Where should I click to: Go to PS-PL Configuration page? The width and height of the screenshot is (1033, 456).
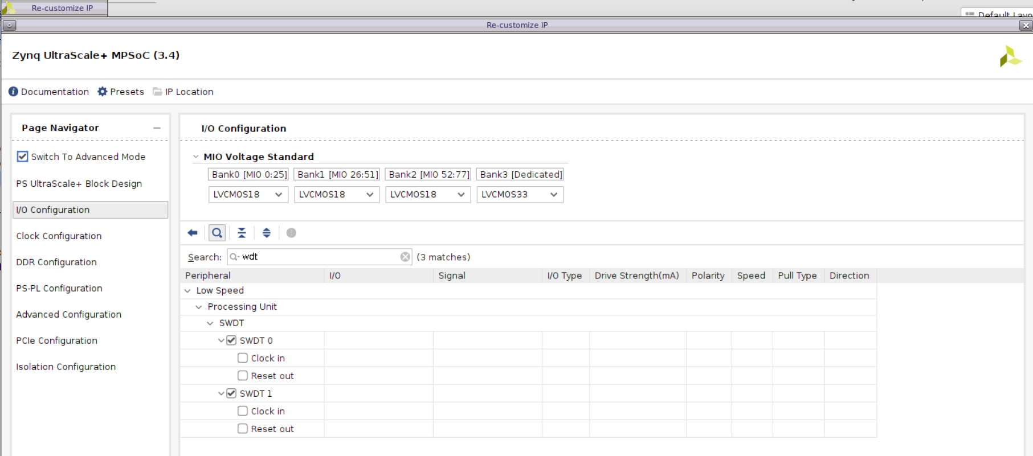[59, 288]
